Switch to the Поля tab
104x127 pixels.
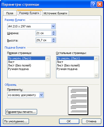click(x=10, y=13)
